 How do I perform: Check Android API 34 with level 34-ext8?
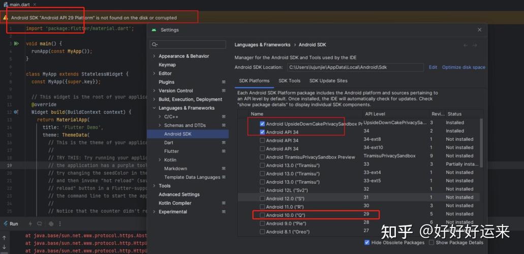click(x=262, y=140)
